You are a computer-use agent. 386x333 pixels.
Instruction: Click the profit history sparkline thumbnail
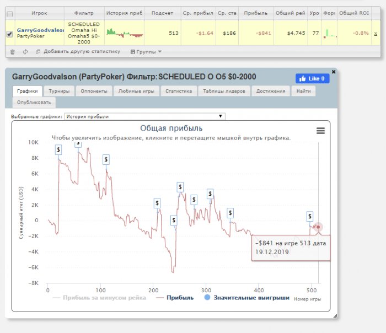pyautogui.click(x=125, y=33)
